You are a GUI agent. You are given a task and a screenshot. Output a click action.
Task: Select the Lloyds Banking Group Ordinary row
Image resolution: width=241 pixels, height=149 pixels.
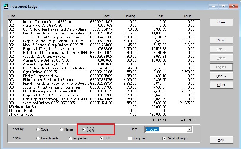click(104, 91)
